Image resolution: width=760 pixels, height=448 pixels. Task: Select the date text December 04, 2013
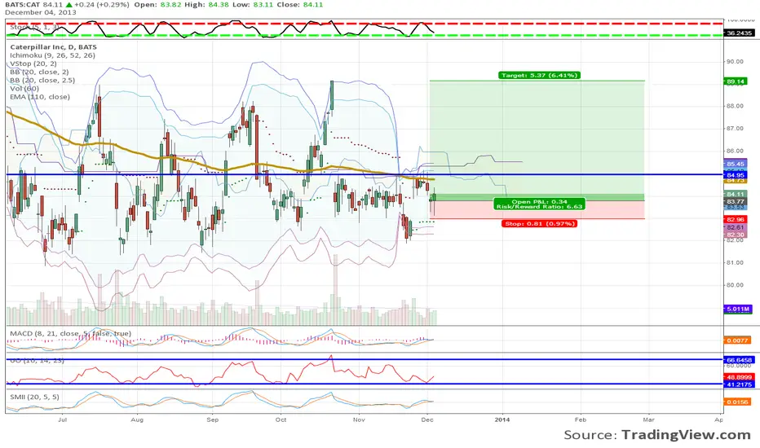click(x=41, y=12)
